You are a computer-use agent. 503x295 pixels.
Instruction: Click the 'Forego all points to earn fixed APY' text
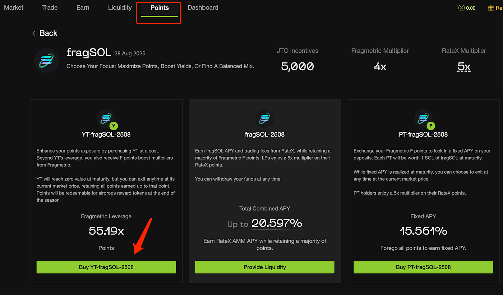coord(423,248)
